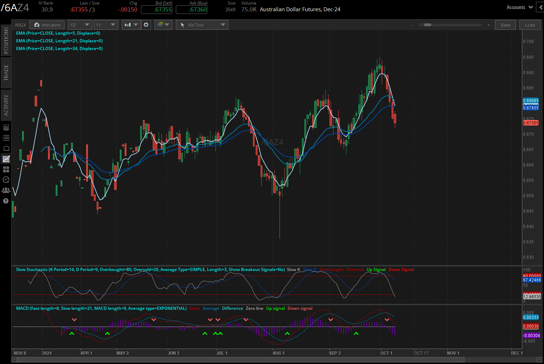The image size is (544, 364).
Task: Click the Save chart button
Action: 505,25
